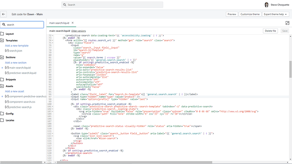Click the Assets folder icon
The height and width of the screenshot is (164, 292).
point(2,86)
